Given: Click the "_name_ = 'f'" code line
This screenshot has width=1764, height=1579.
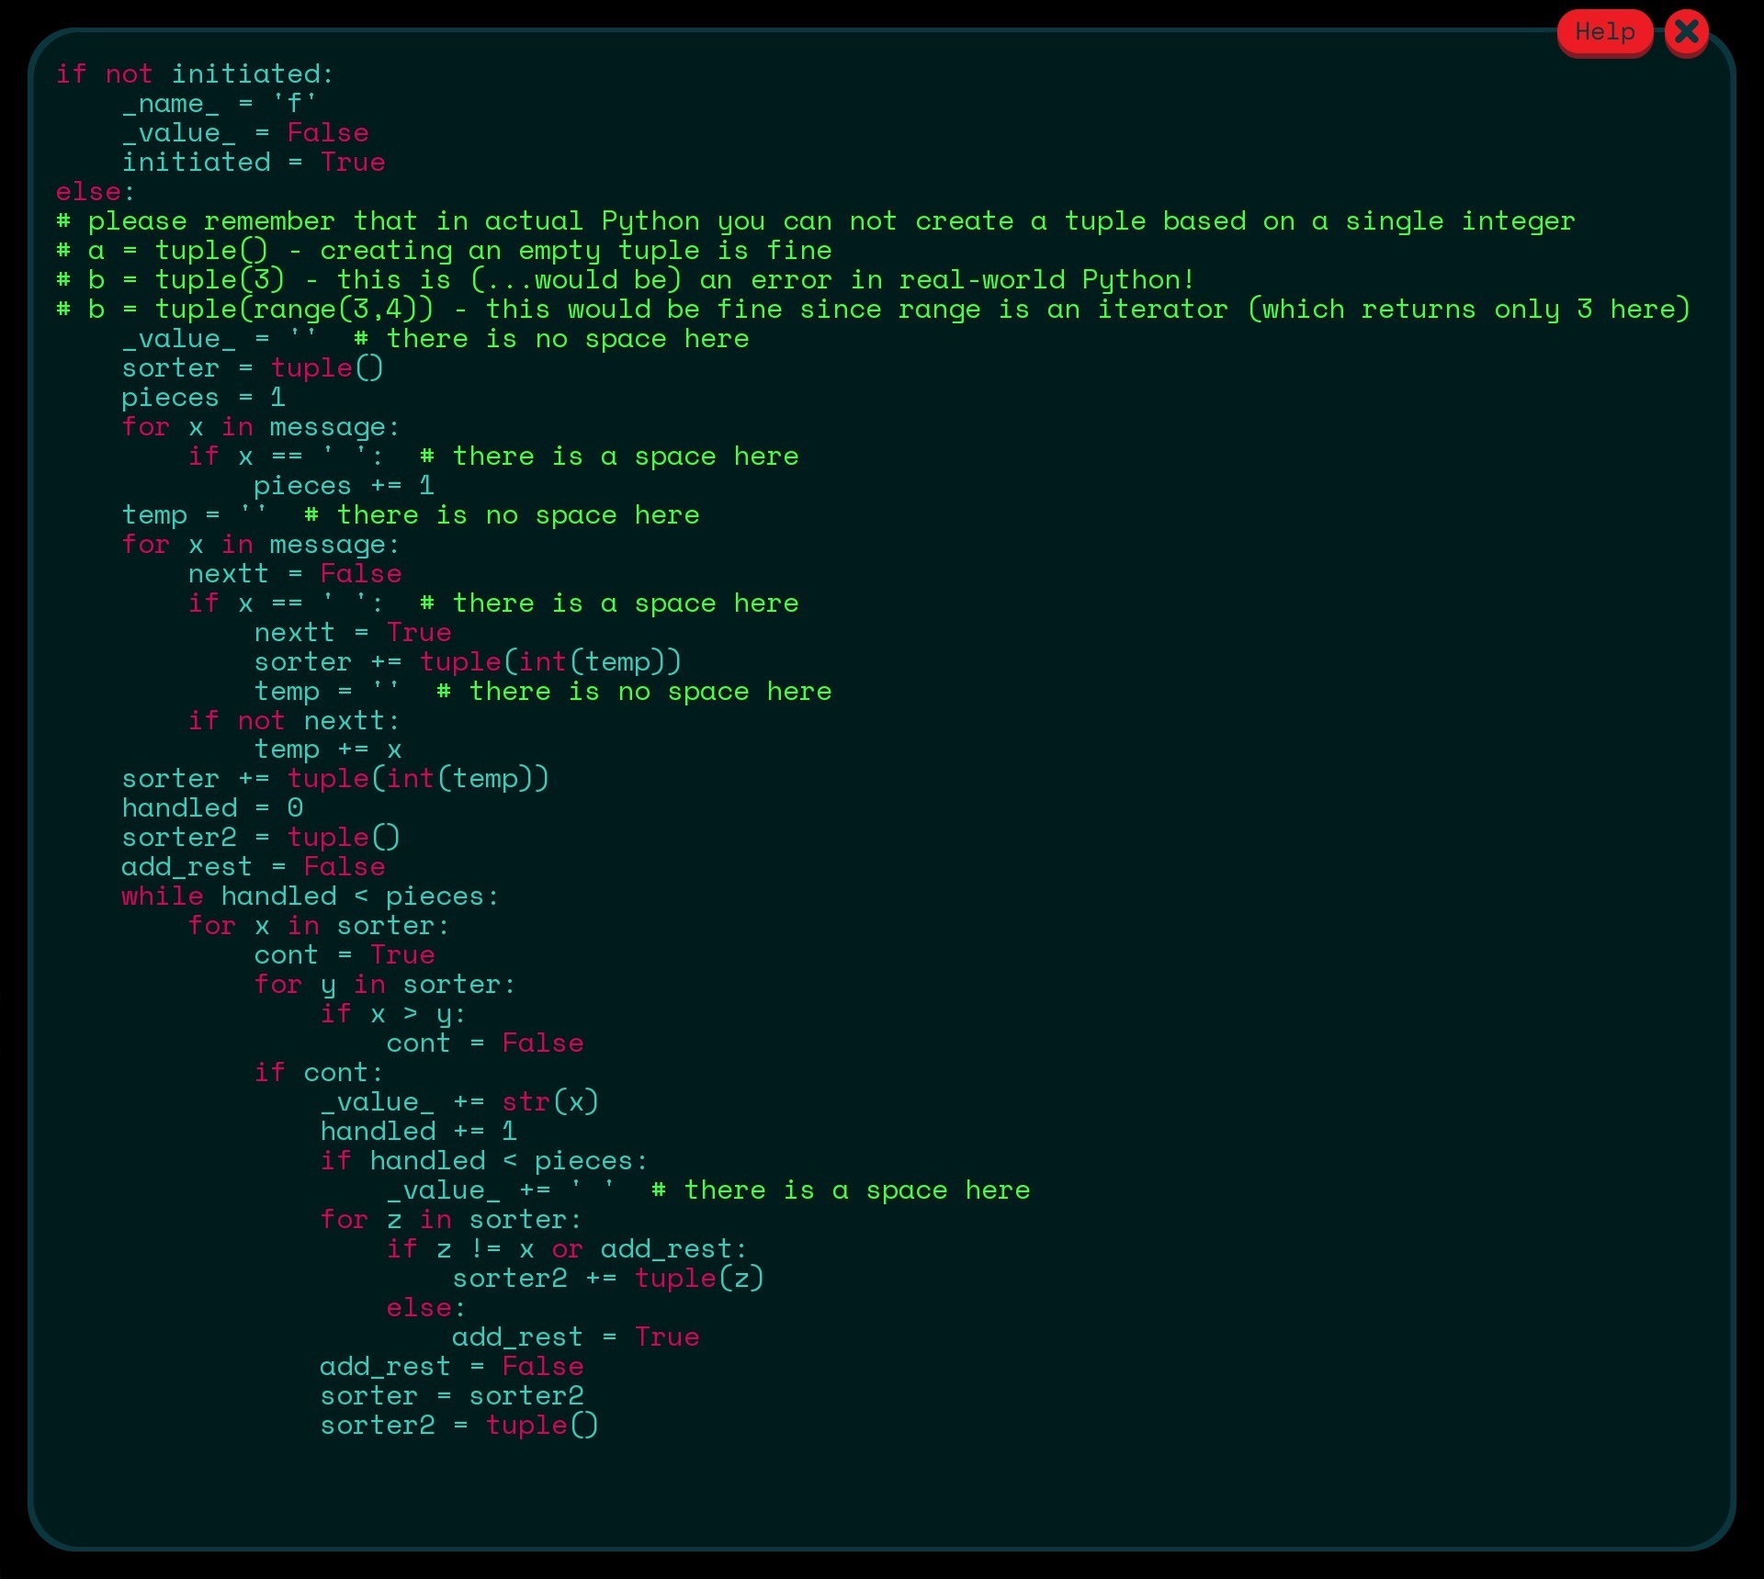Looking at the screenshot, I should point(219,103).
